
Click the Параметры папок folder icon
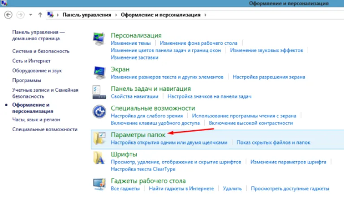(99, 138)
